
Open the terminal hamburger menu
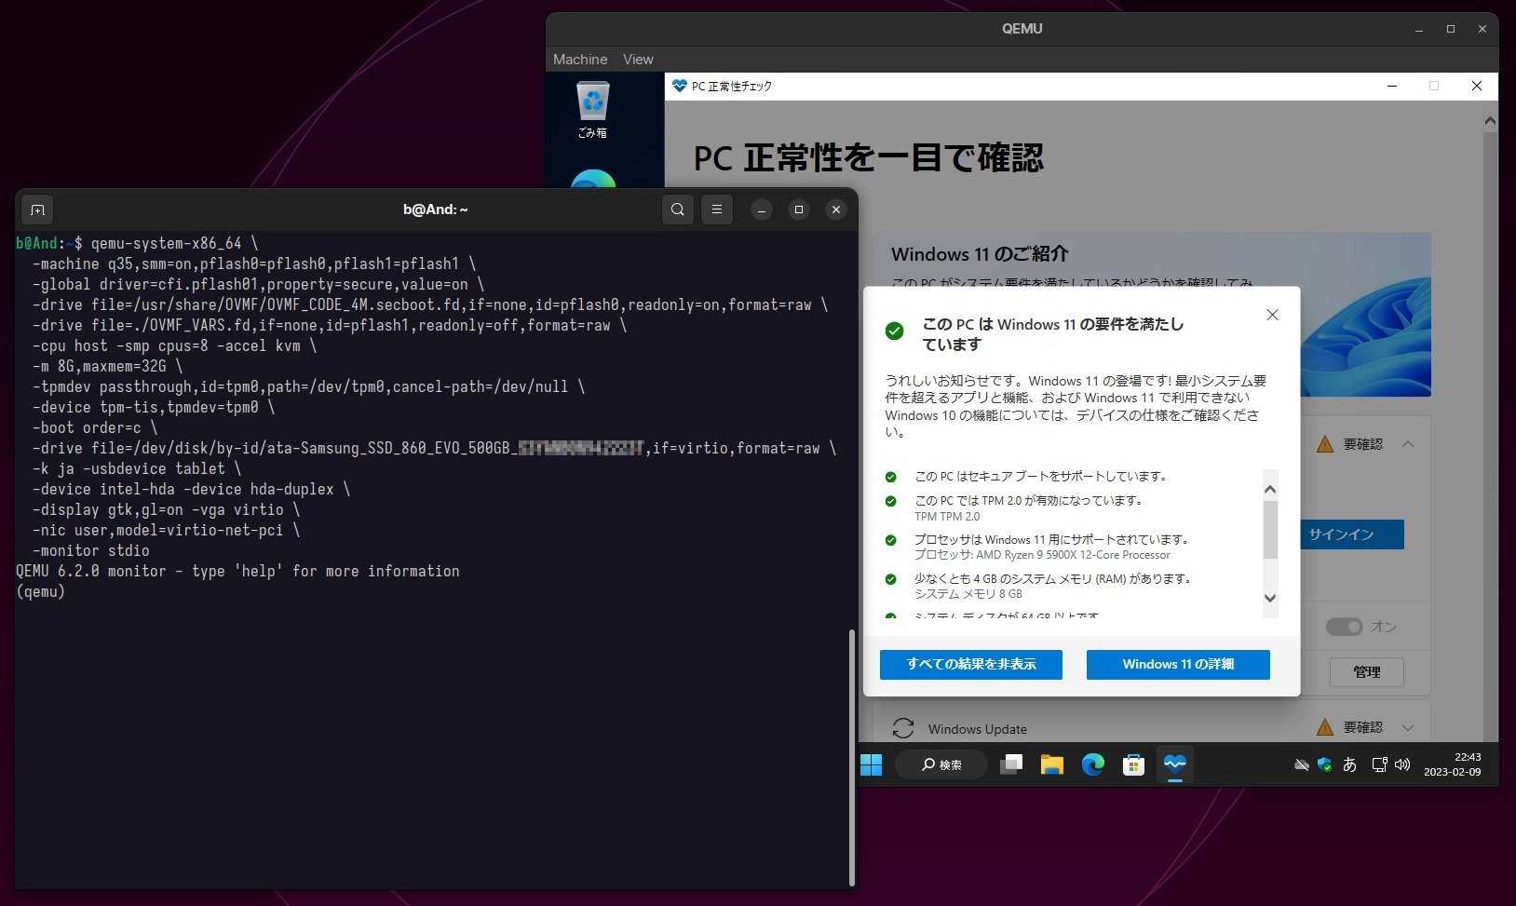(717, 210)
